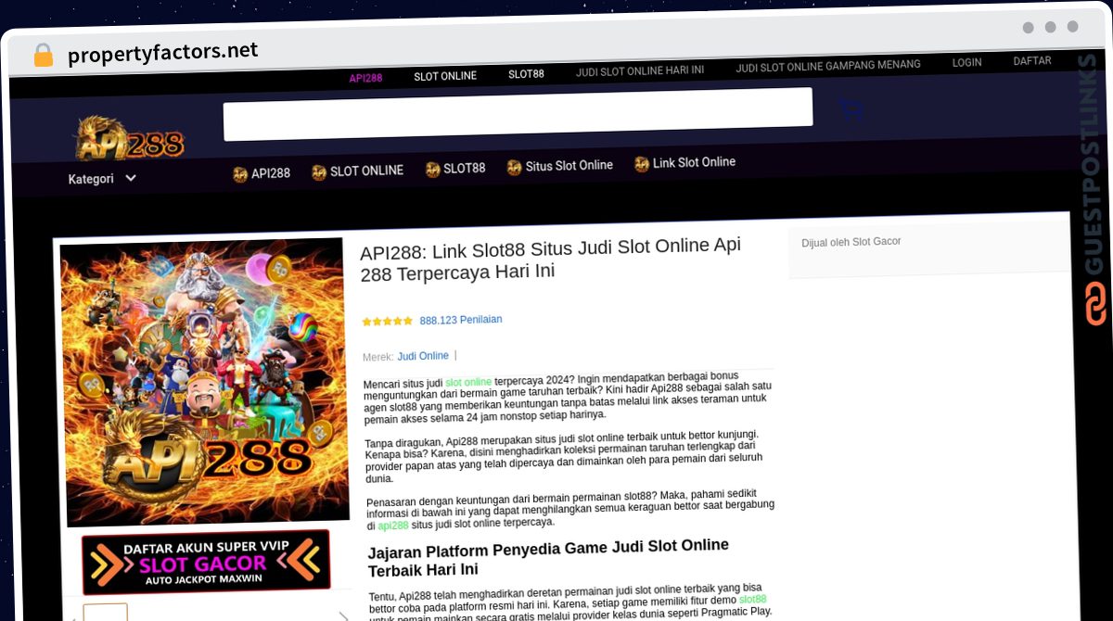Viewport: 1113px width, 621px height.
Task: Click the Judi Online brand link
Action: [423, 356]
